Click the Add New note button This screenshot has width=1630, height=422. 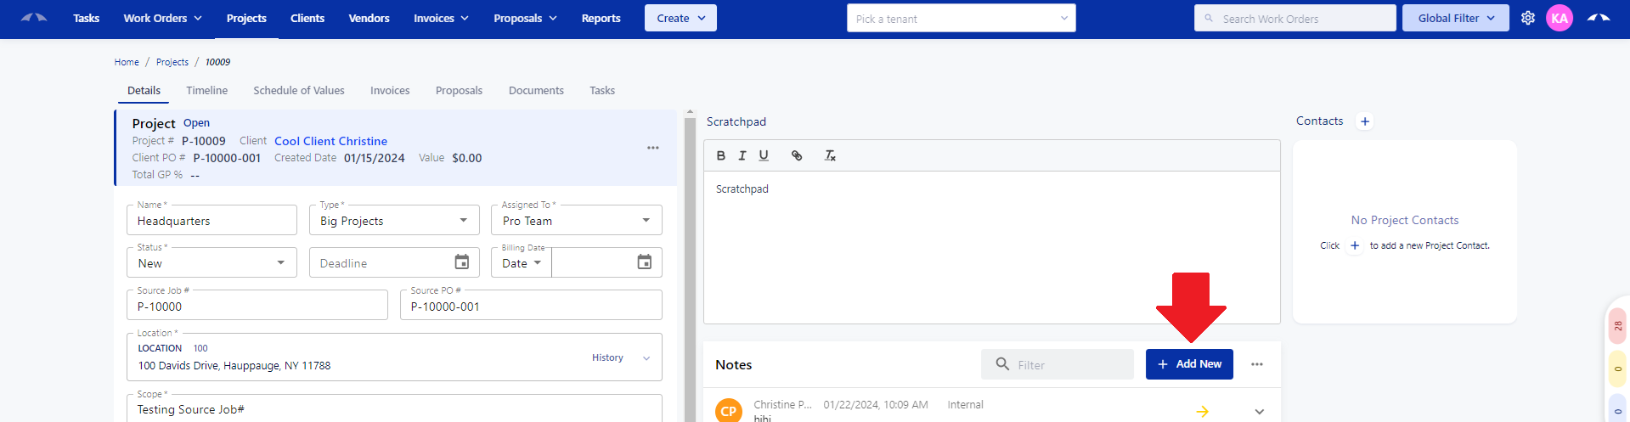coord(1189,364)
